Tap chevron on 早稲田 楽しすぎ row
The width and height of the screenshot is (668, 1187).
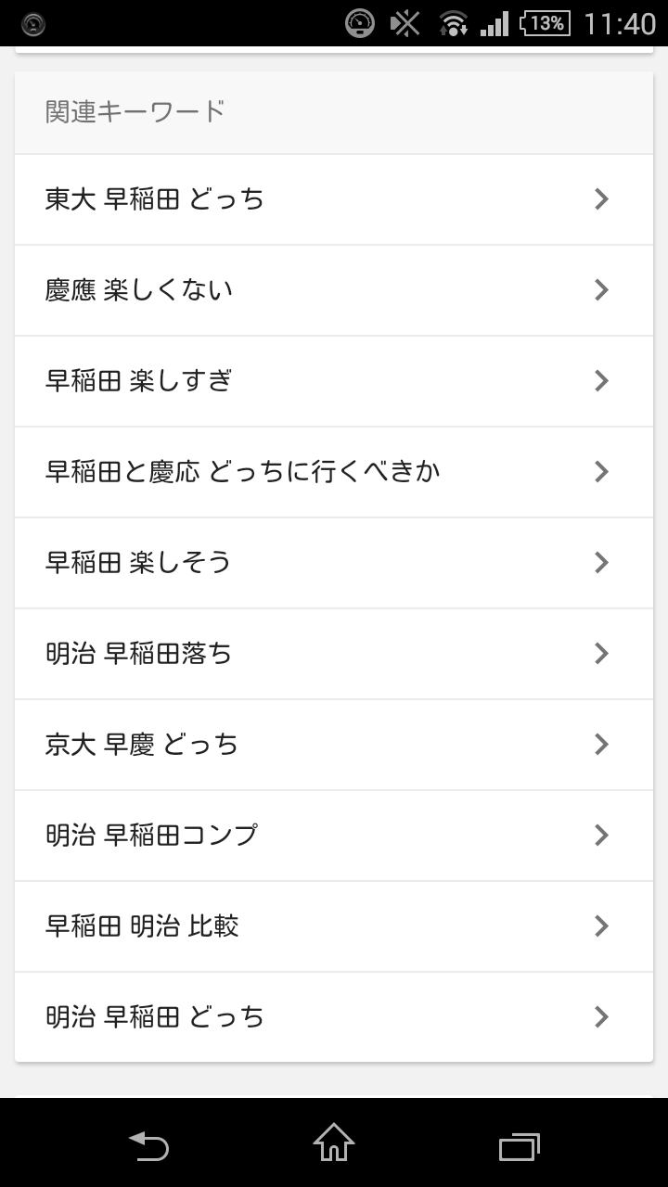point(601,381)
